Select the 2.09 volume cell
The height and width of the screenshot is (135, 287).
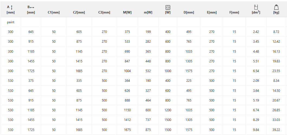(x=256, y=81)
